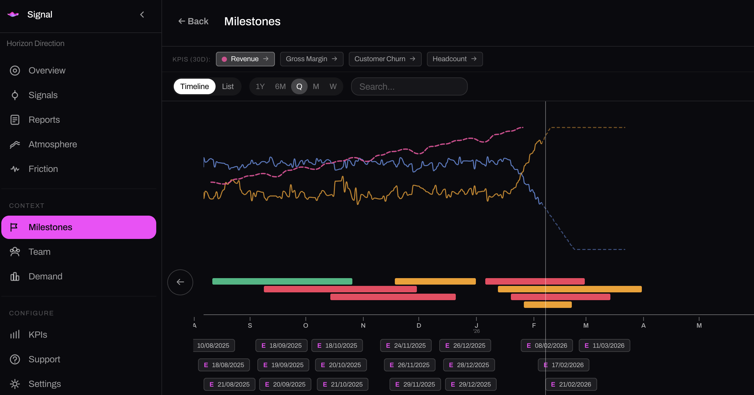Viewport: 754px width, 395px height.
Task: Open the Revenue KPI details
Action: (245, 59)
